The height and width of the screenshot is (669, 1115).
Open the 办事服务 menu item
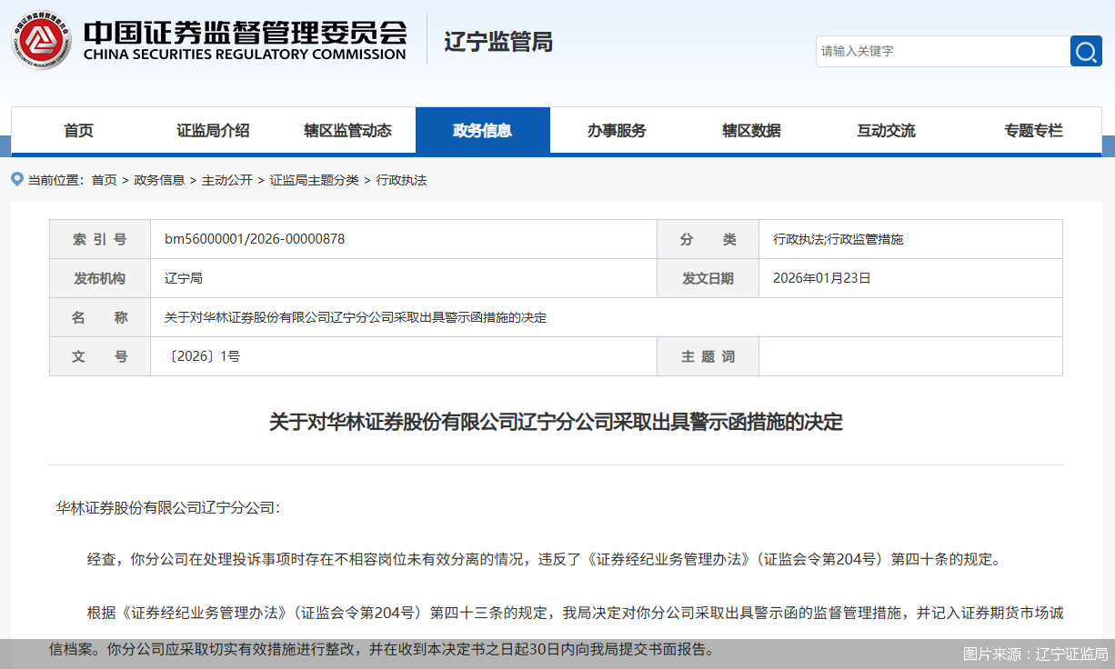pyautogui.click(x=618, y=130)
